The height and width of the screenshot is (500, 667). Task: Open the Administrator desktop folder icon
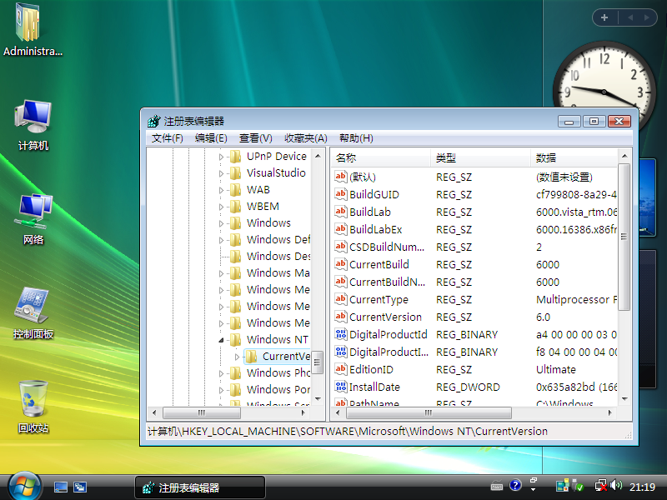(33, 30)
